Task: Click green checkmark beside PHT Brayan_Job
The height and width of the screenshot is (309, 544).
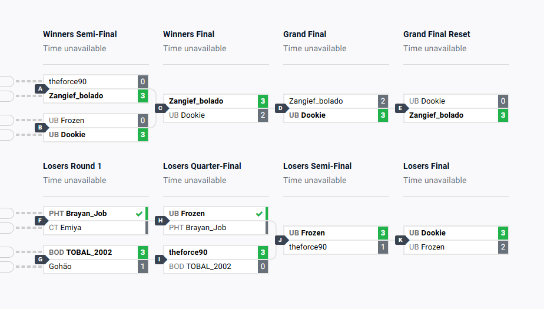Action: pos(139,214)
